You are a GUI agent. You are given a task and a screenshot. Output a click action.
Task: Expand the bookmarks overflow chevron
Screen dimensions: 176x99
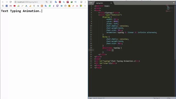[85, 6]
